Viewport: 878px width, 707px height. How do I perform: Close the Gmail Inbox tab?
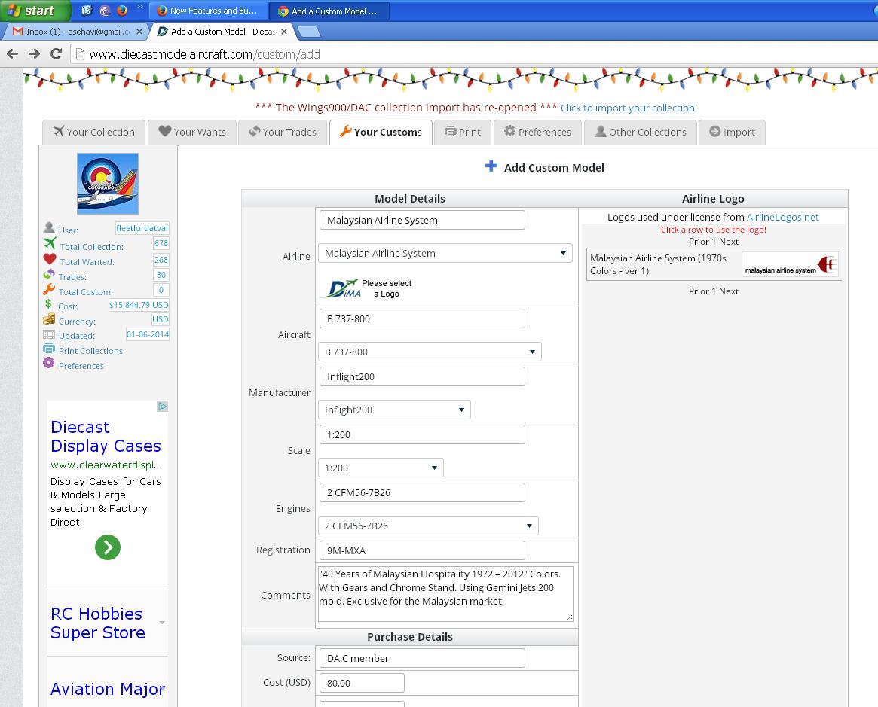(x=139, y=32)
